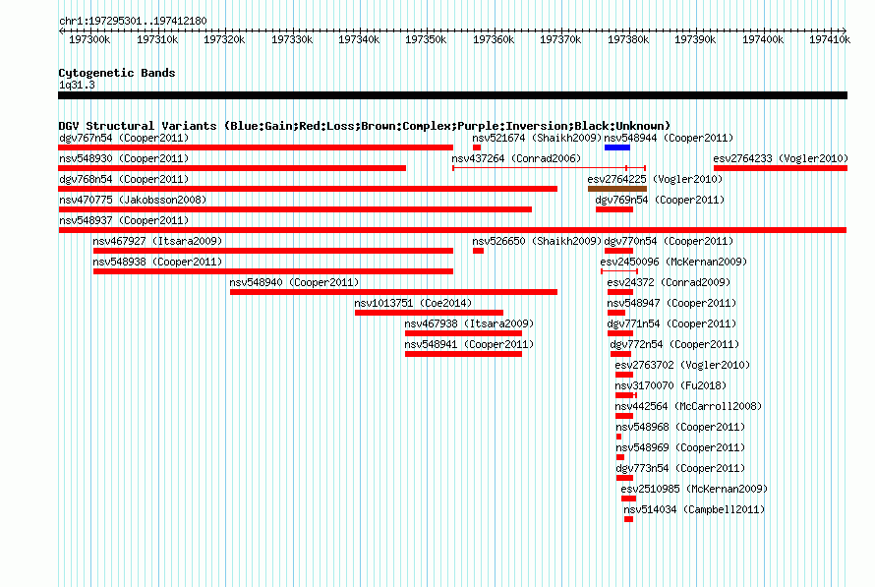
Task: Select the red bar under dgv767n54
Action: coord(256,147)
